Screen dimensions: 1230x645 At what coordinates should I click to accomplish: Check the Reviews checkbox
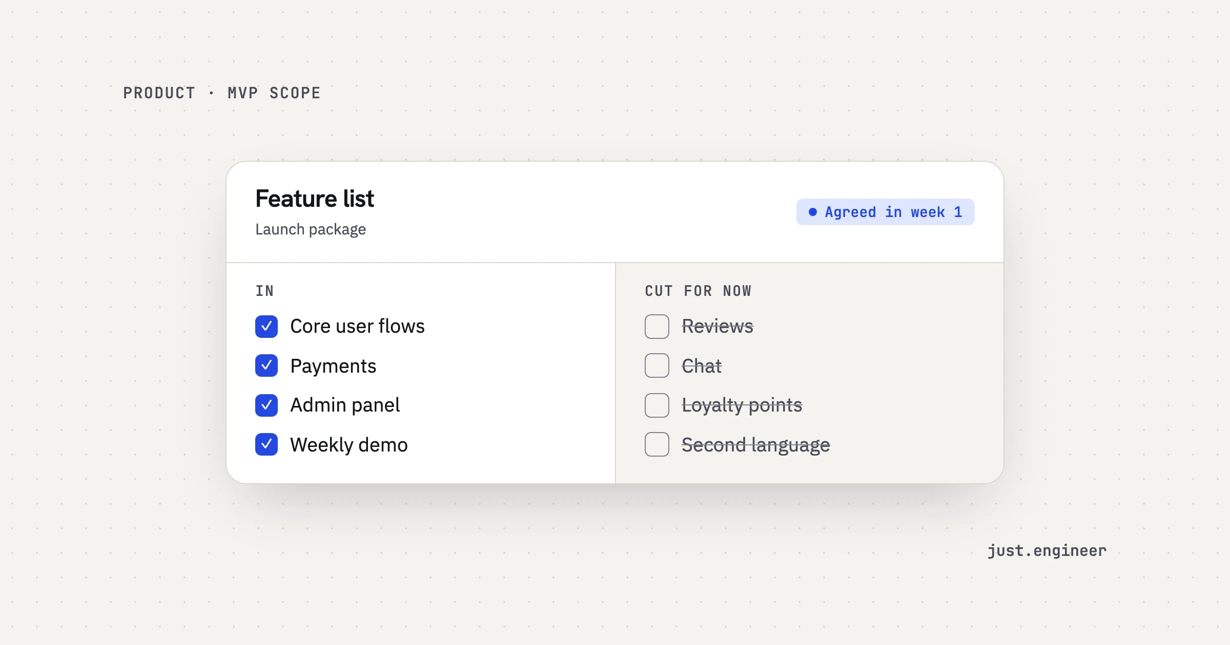657,327
